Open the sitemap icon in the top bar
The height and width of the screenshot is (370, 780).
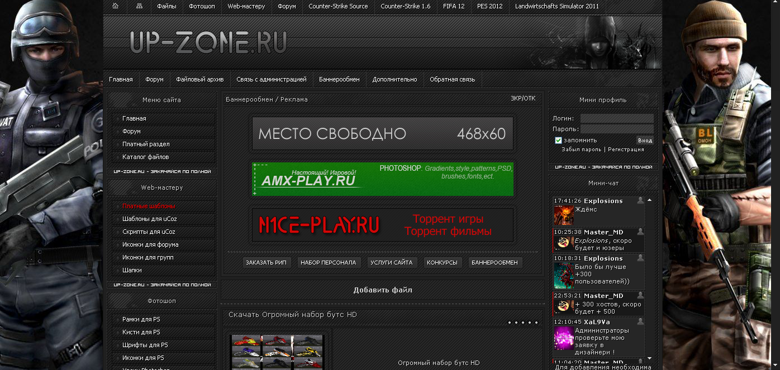pyautogui.click(x=139, y=6)
